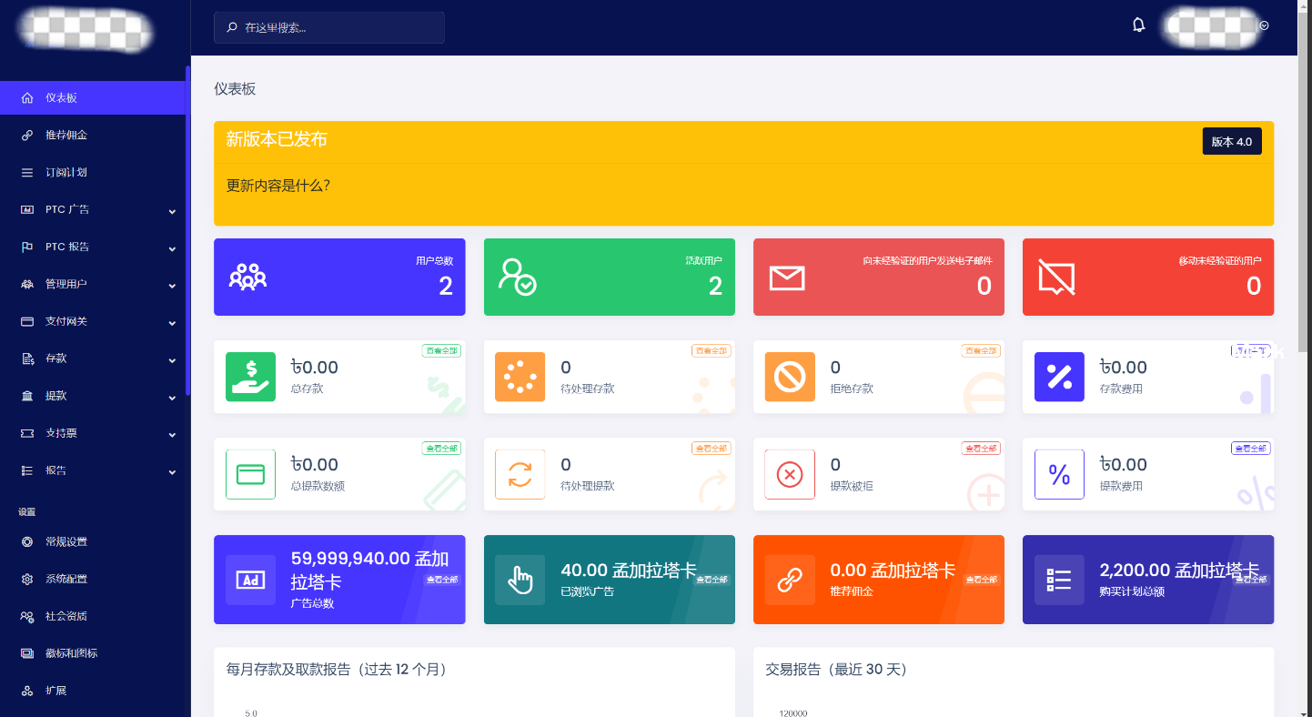Click the total deposits hand-money icon
1312x717 pixels.
(250, 377)
